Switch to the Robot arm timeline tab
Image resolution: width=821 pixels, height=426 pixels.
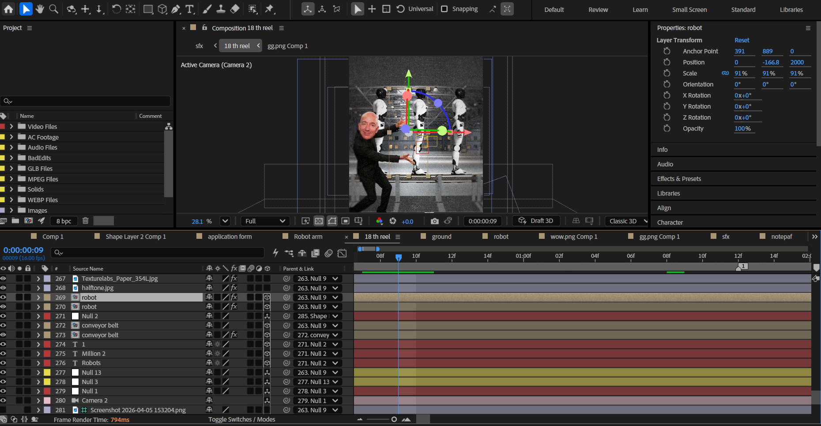point(308,237)
